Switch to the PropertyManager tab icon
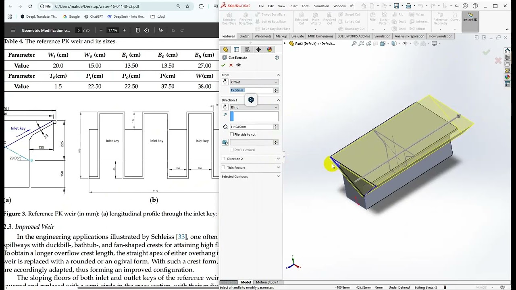Image resolution: width=516 pixels, height=290 pixels. 237,50
